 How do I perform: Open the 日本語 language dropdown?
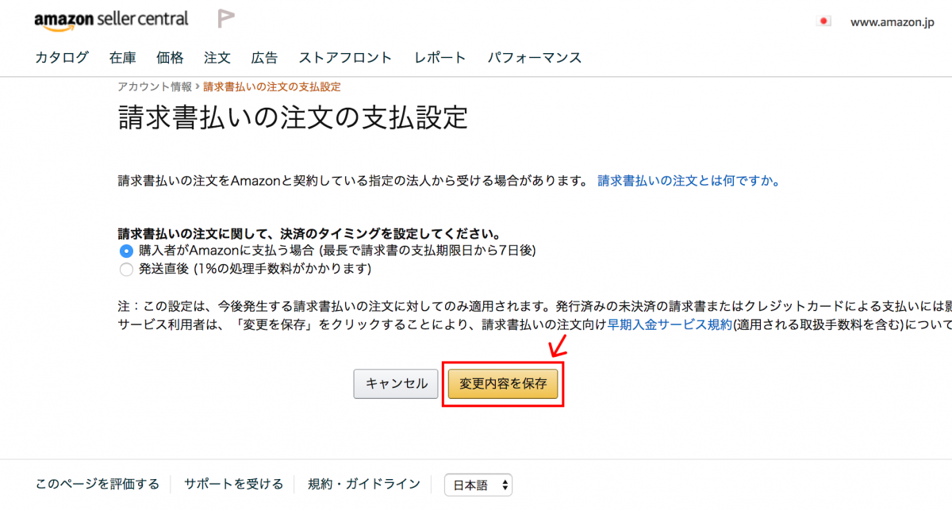(x=478, y=484)
